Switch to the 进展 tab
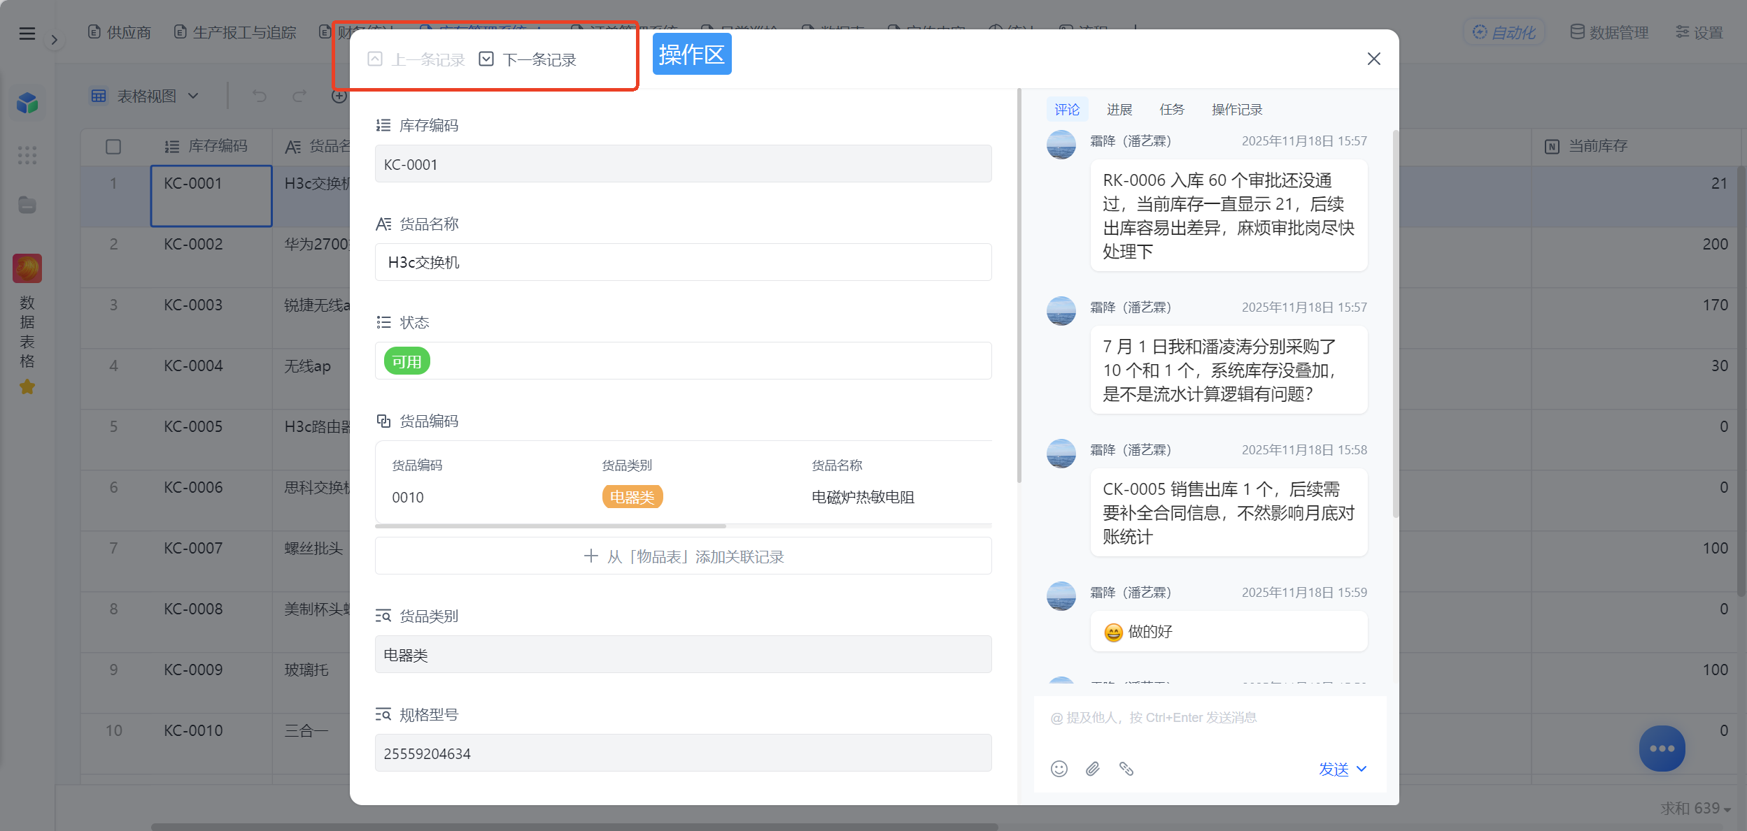Viewport: 1747px width, 831px height. (1119, 110)
